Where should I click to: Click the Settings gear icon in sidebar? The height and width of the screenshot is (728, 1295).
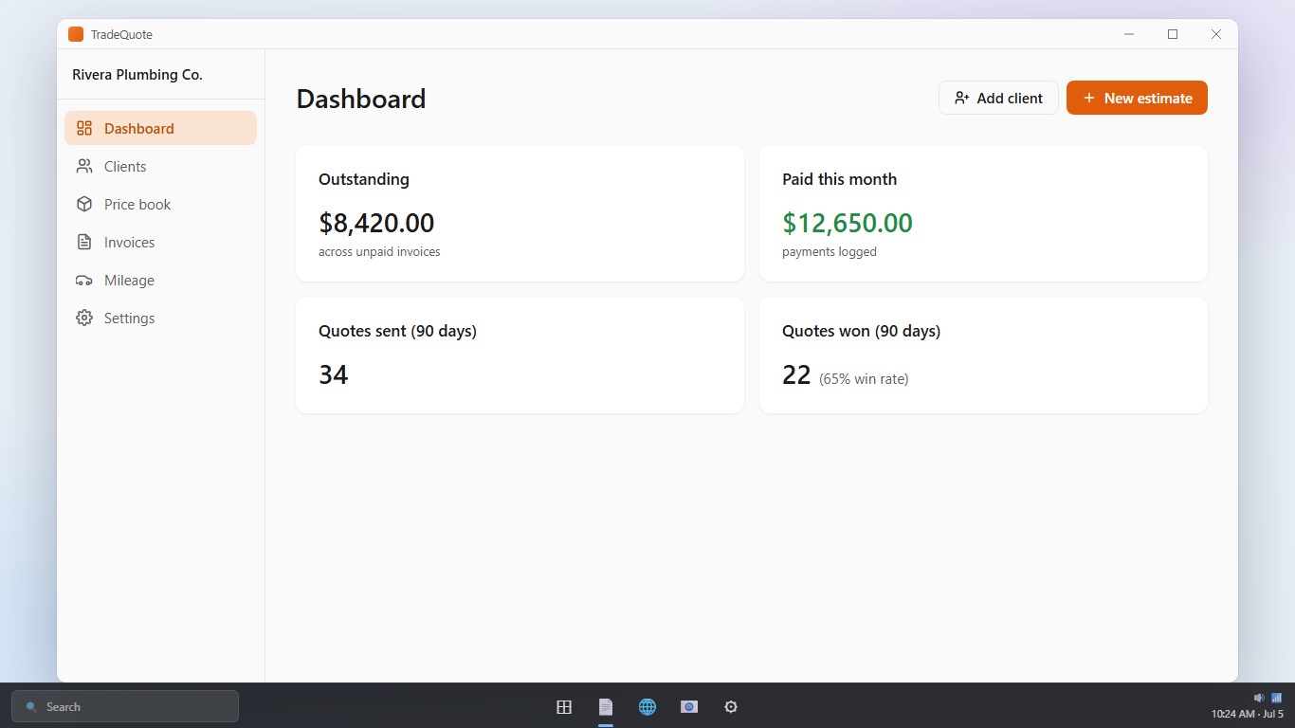(x=84, y=318)
